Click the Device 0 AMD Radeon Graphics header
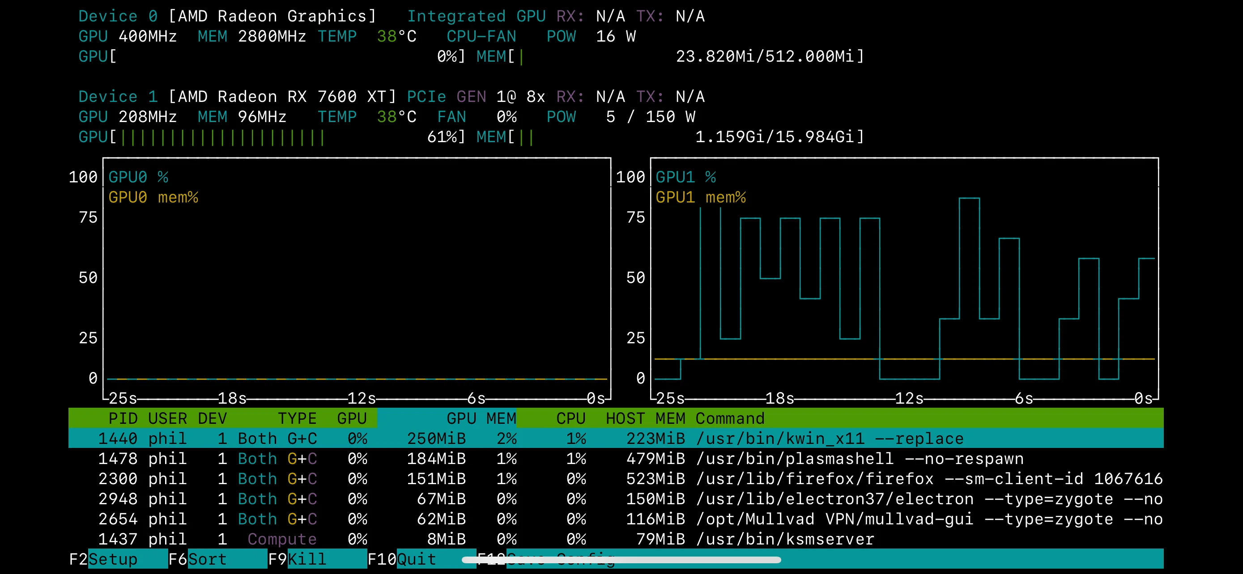Viewport: 1243px width, 574px height. click(x=227, y=15)
